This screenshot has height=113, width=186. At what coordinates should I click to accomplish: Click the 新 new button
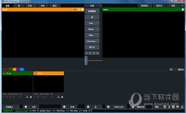[x=19, y=6]
